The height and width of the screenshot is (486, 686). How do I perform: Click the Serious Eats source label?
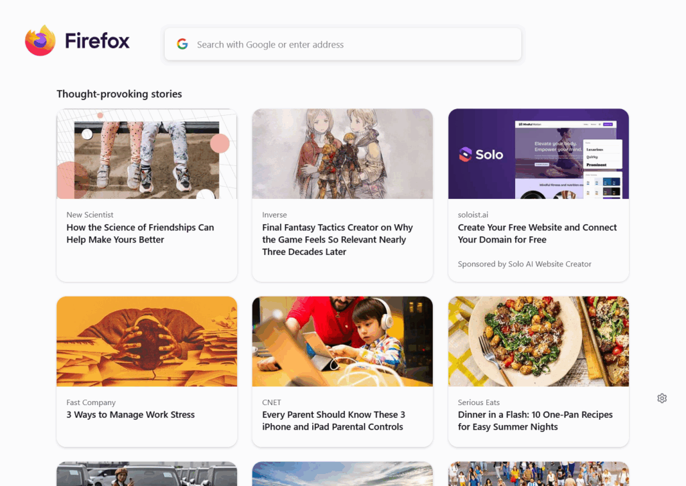point(478,402)
